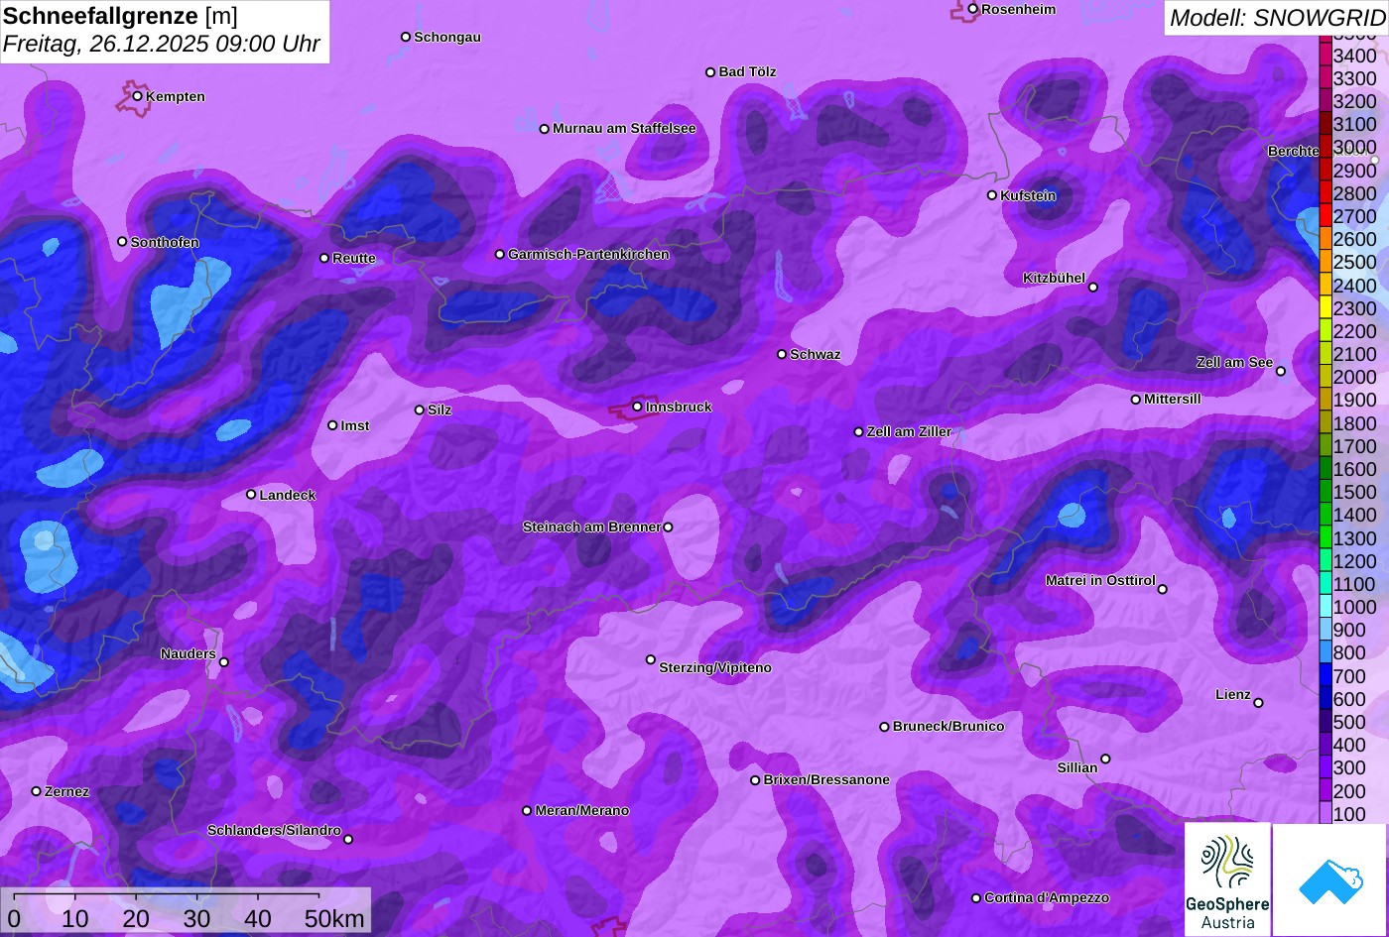The image size is (1389, 937).
Task: Click the 50km scale bar label
Action: [x=334, y=918]
